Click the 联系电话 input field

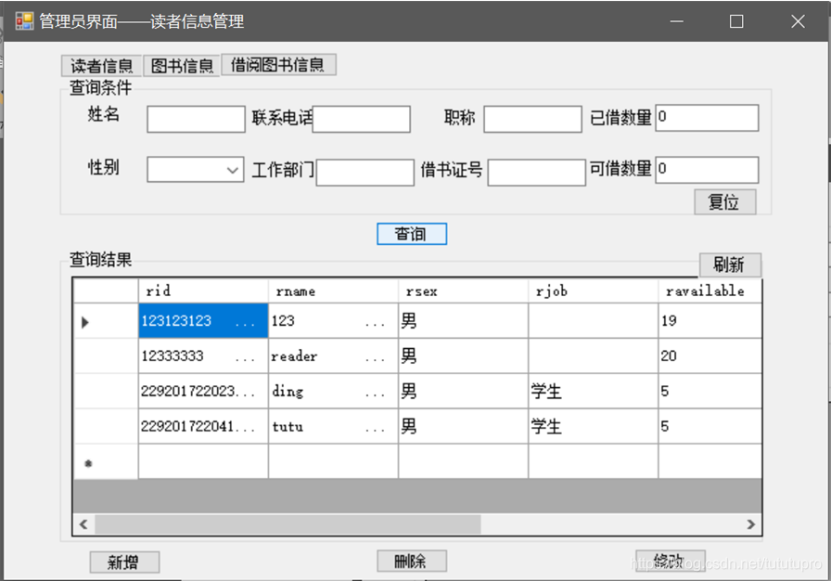(361, 119)
